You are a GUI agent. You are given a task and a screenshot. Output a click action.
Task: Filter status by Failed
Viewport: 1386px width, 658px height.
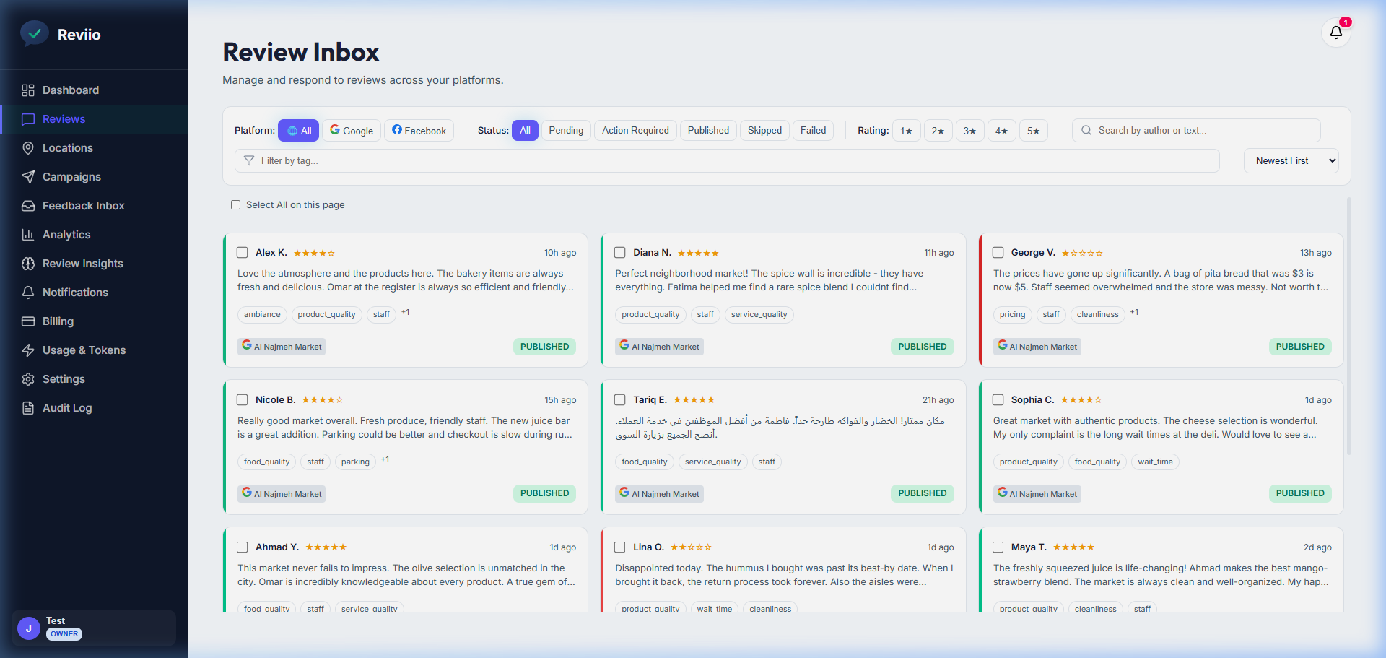[813, 131]
